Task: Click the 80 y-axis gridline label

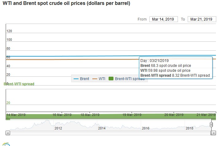Action: (x=8, y=48)
